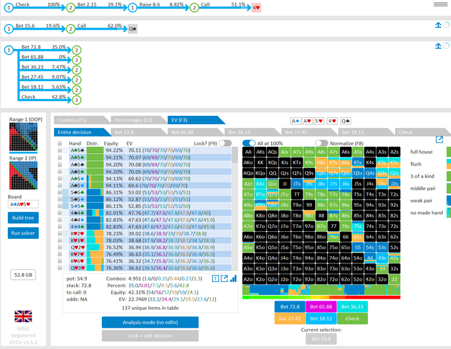
Task: Click the lock icon on the 5♠5♣ row
Action: point(60,193)
